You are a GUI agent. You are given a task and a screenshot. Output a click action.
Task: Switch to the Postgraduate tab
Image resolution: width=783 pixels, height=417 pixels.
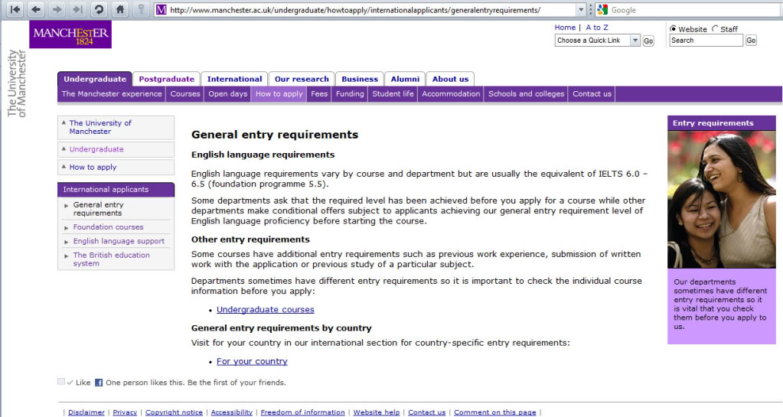pyautogui.click(x=167, y=79)
